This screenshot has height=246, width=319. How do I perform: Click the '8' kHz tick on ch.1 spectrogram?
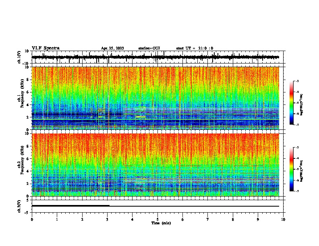click(28, 80)
